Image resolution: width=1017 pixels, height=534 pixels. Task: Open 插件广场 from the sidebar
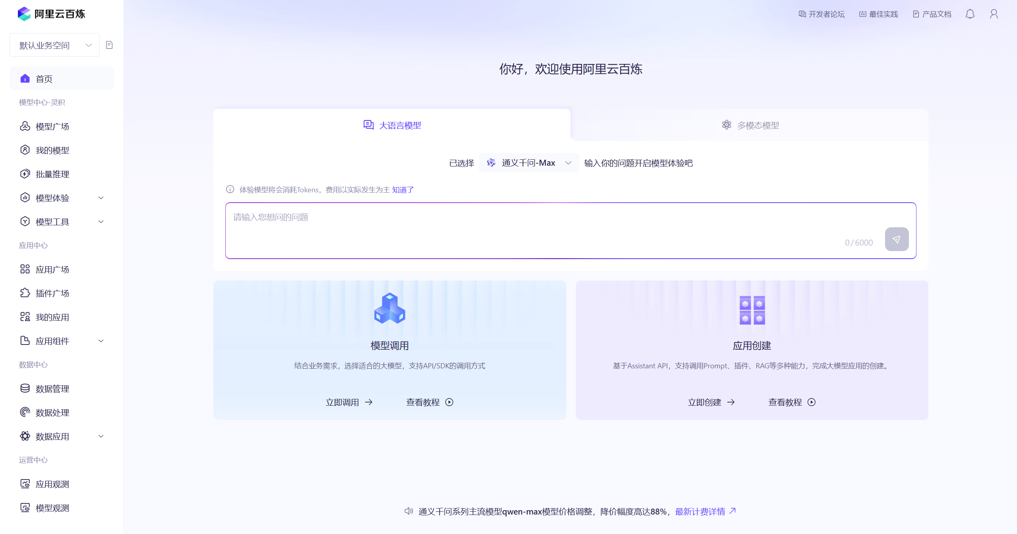62,293
